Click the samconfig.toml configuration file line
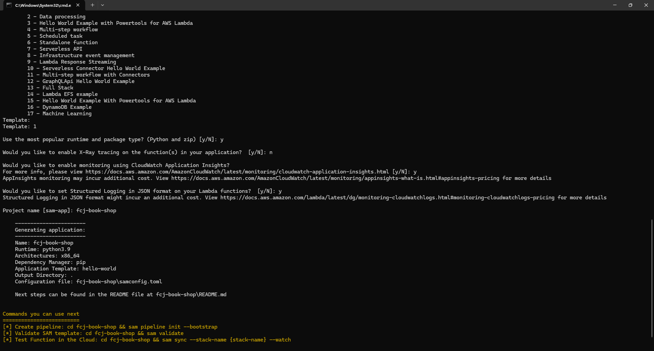Image resolution: width=654 pixels, height=351 pixels. tap(89, 282)
